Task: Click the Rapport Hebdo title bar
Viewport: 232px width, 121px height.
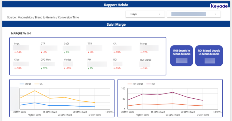Action: point(116,5)
